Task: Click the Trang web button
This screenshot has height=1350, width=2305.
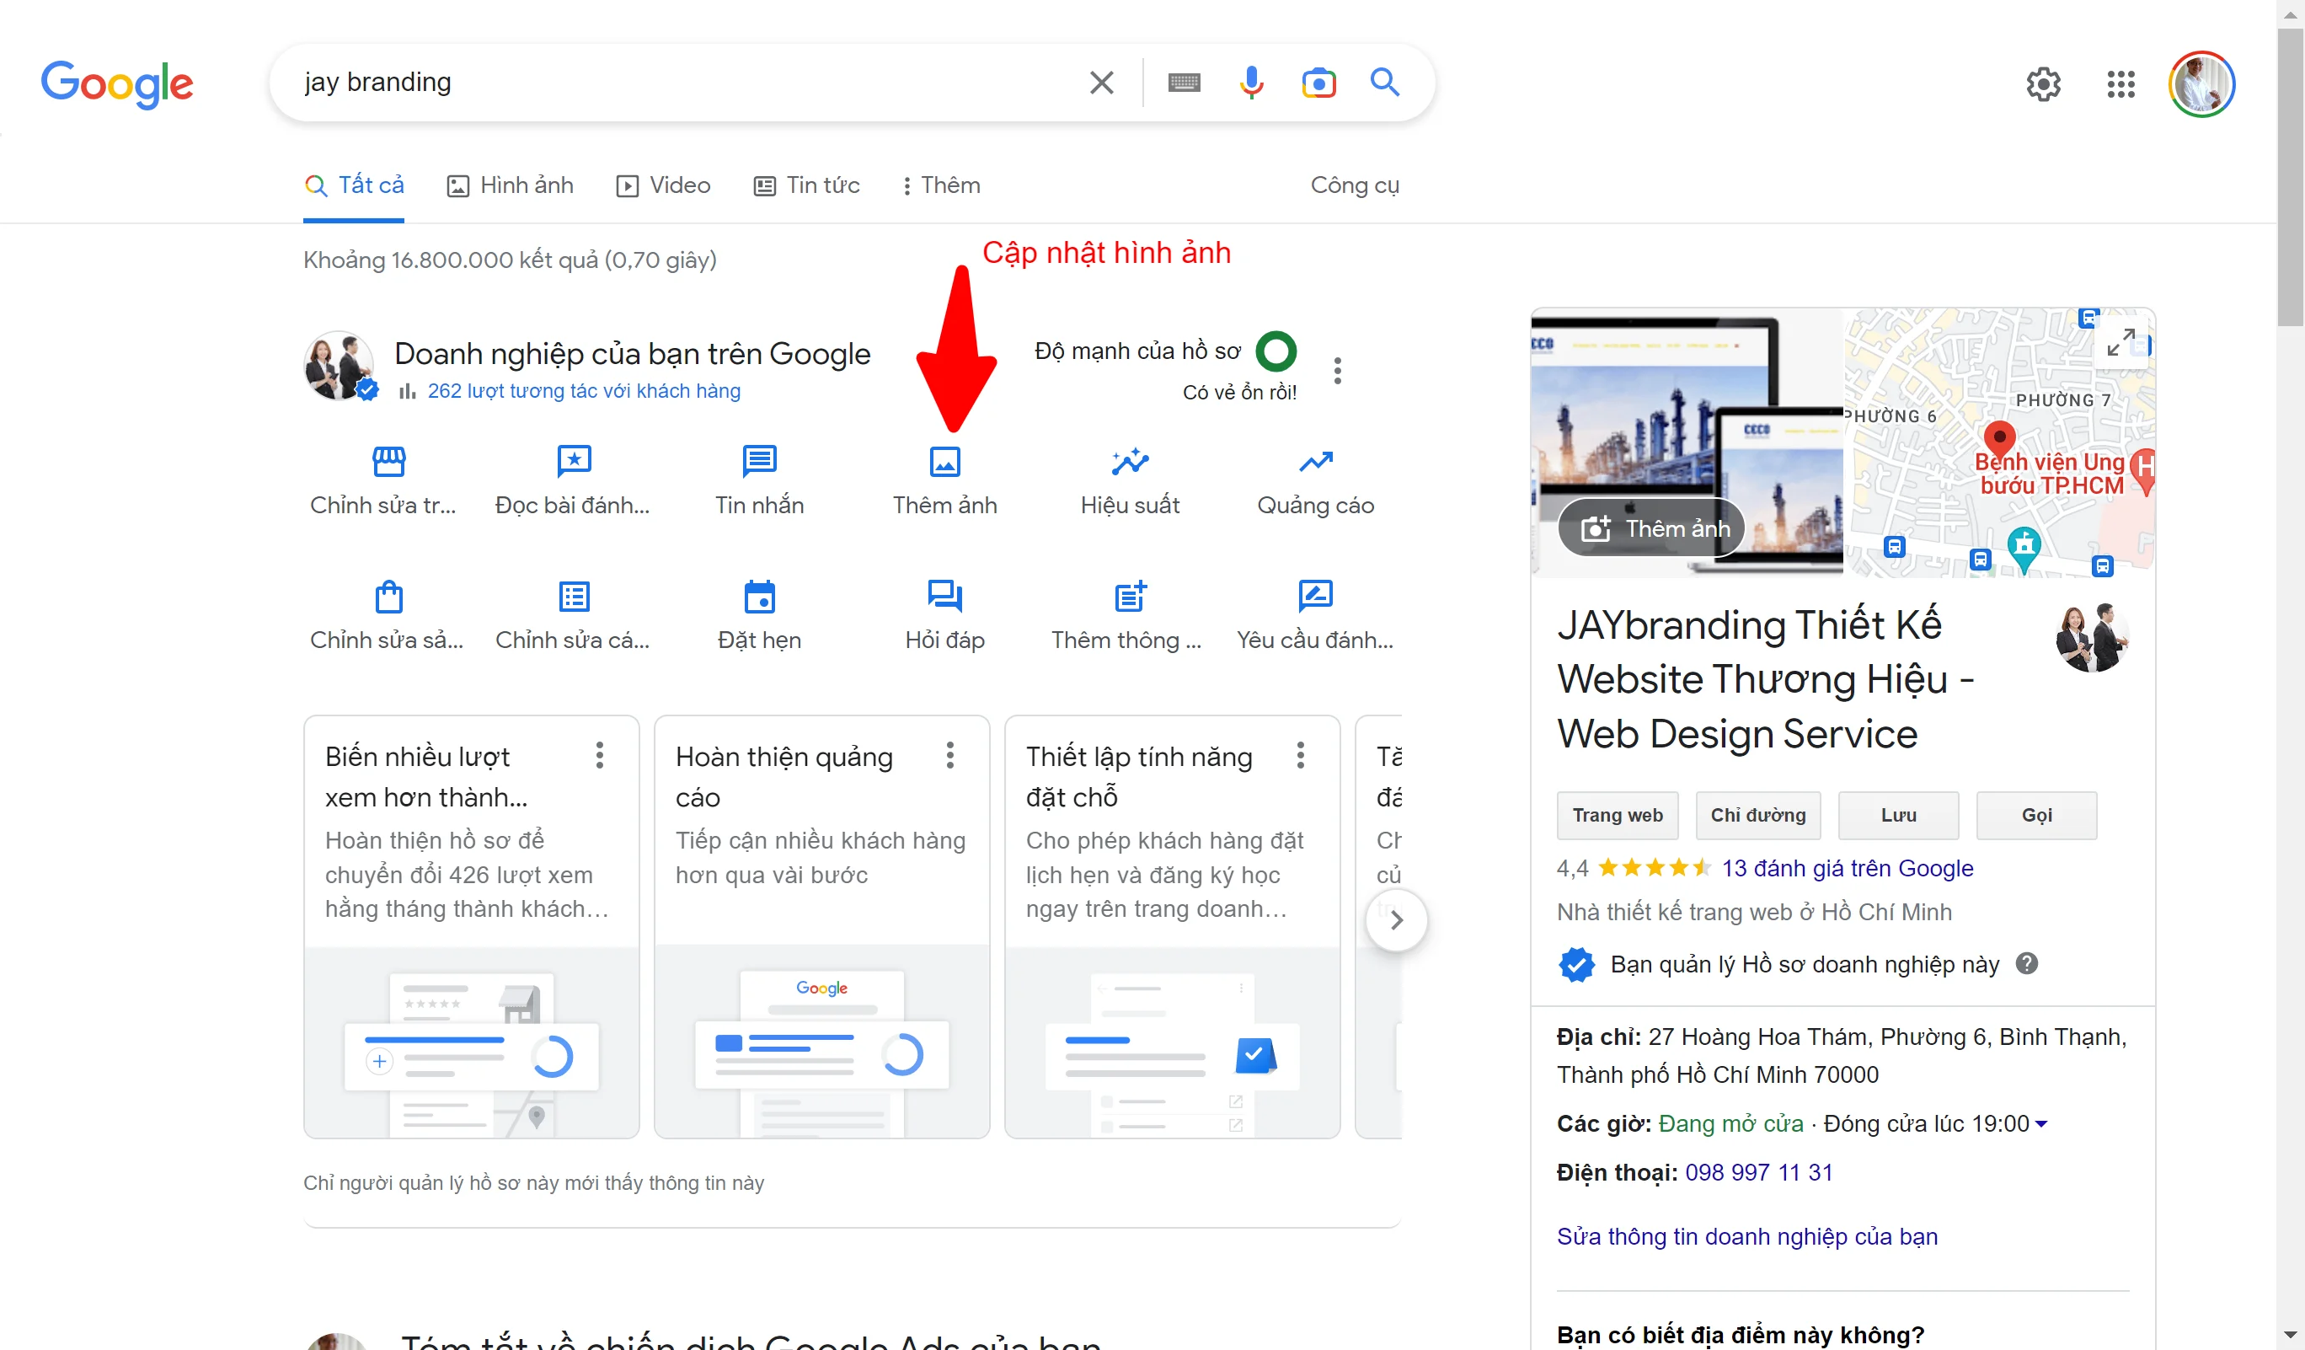Action: point(1618,815)
